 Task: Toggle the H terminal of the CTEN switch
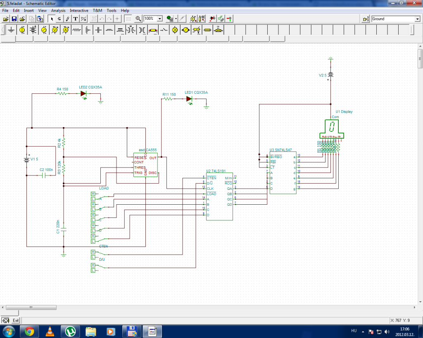[93, 252]
